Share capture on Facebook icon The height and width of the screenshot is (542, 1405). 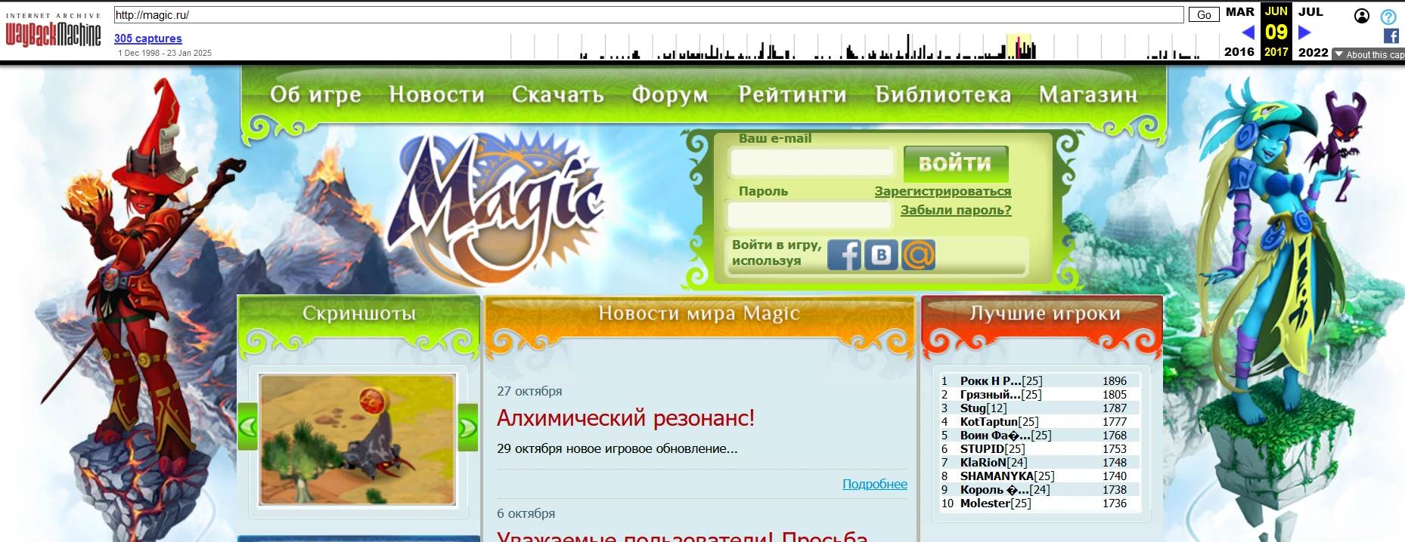click(x=1391, y=35)
